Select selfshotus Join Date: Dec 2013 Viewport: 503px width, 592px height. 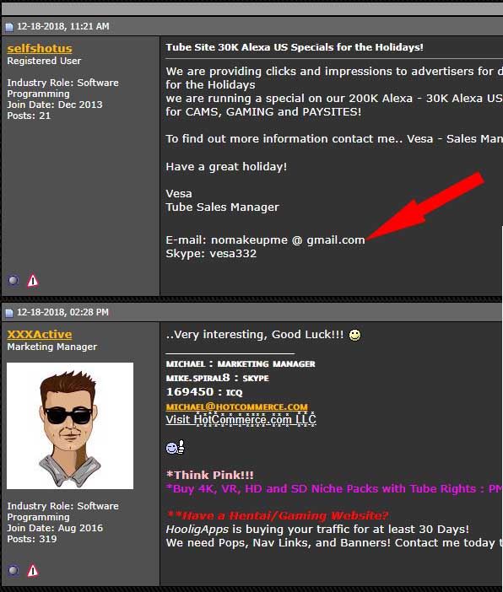coord(55,105)
